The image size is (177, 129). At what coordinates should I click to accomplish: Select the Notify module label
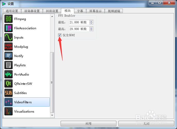tap(19, 56)
